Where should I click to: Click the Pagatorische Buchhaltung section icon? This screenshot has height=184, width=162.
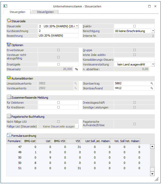click(9, 116)
